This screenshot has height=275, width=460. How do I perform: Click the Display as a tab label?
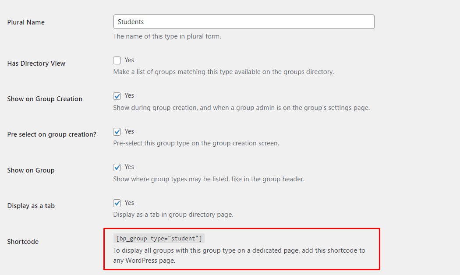(x=31, y=206)
